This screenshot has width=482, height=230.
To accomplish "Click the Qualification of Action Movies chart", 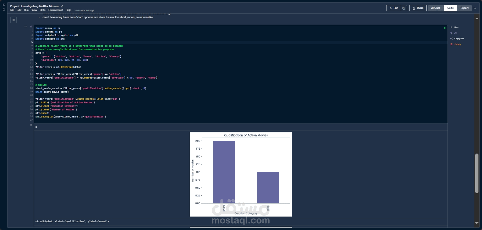I will coord(241,174).
